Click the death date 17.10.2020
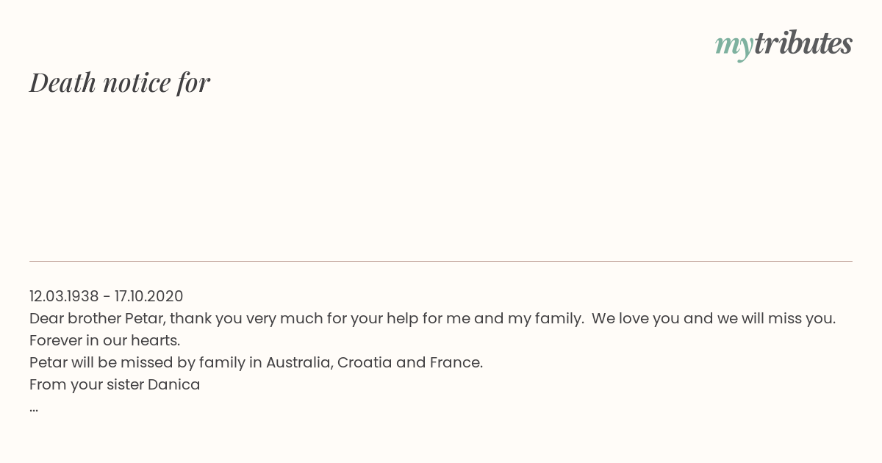Image resolution: width=882 pixels, height=463 pixels. tap(149, 296)
